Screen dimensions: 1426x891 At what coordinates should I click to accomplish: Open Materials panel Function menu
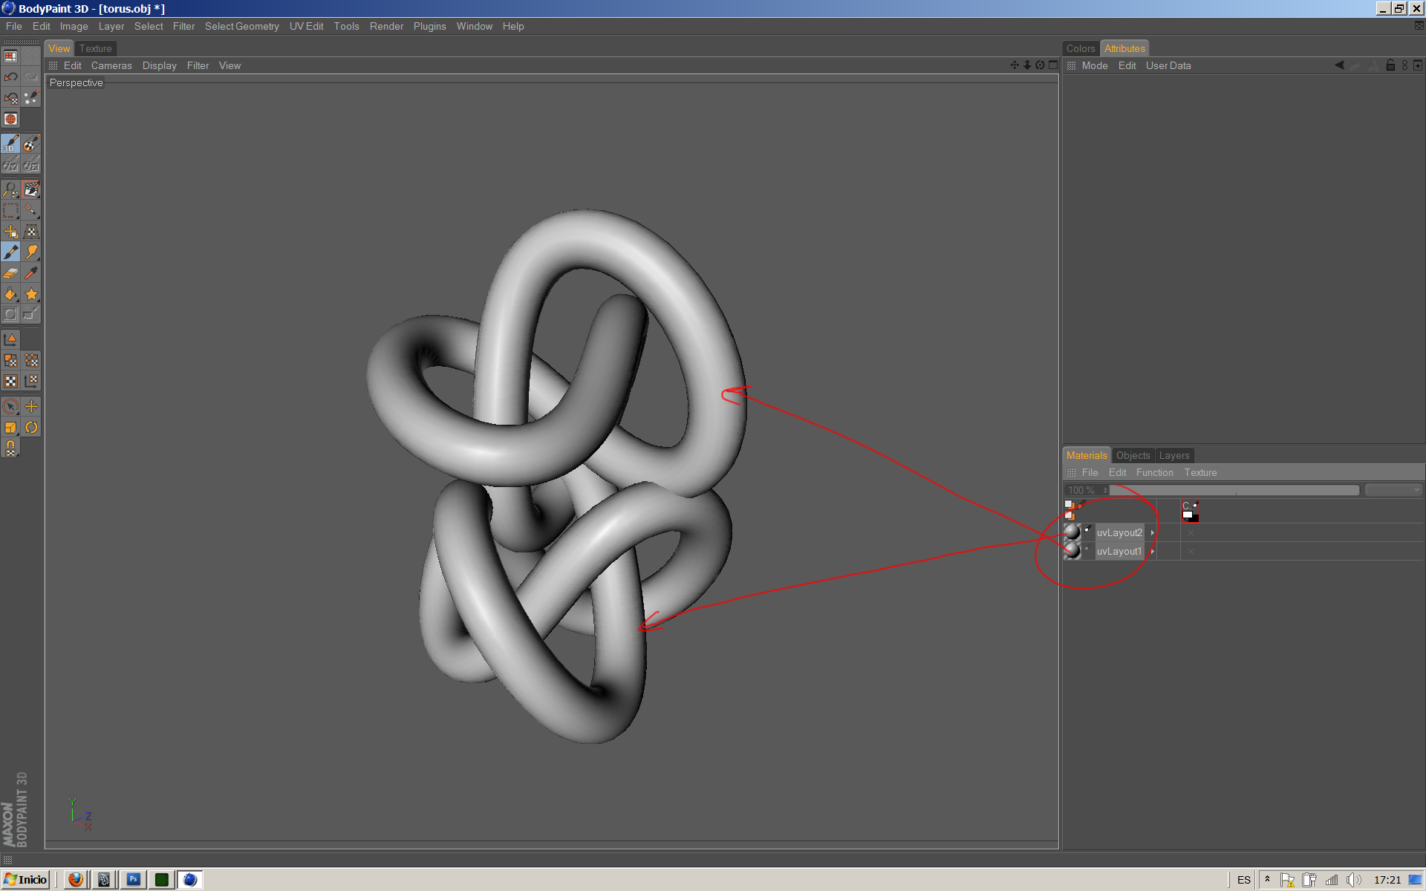point(1154,472)
